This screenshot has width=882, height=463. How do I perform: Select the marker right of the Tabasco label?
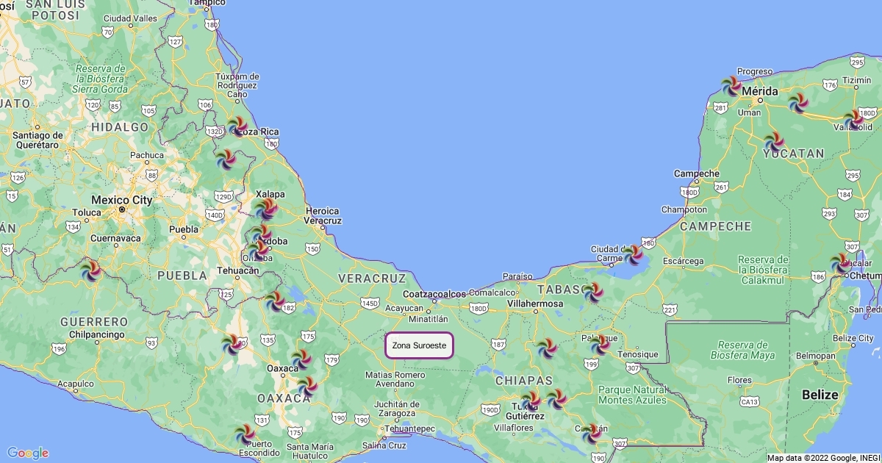point(593,292)
